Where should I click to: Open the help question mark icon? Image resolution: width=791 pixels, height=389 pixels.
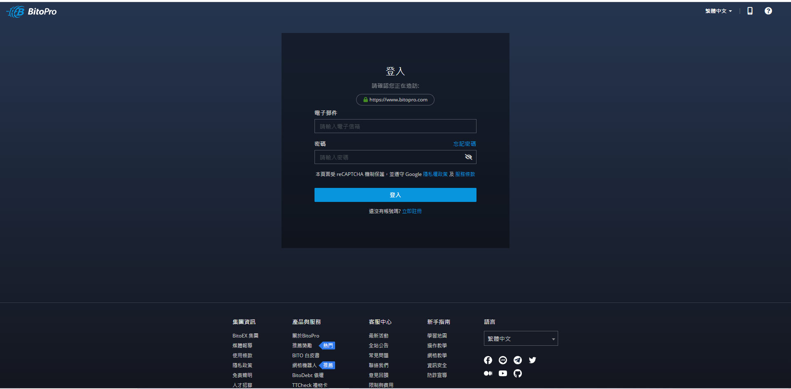[x=768, y=11]
